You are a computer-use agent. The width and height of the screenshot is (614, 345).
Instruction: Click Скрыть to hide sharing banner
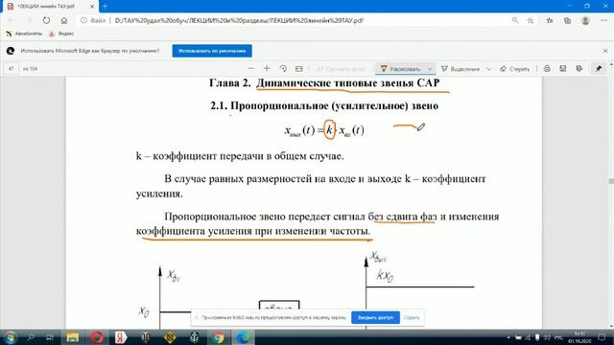[x=412, y=317]
